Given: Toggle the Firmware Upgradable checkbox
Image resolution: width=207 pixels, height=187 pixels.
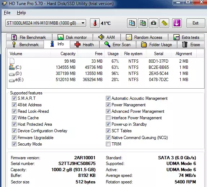Looking at the screenshot, I should 14,137.
